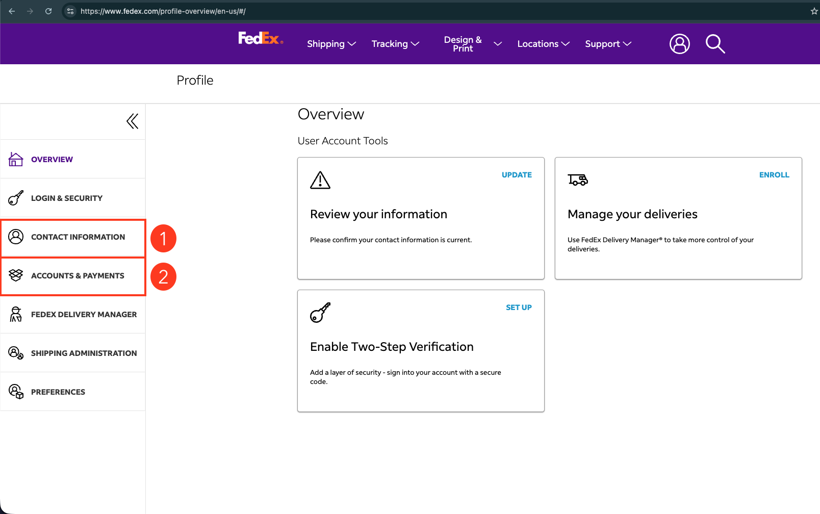Click 'Please confirm your contact information' text
The image size is (820, 514).
tap(391, 240)
